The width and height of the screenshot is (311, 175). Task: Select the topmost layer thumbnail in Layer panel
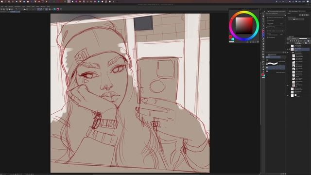[293, 46]
